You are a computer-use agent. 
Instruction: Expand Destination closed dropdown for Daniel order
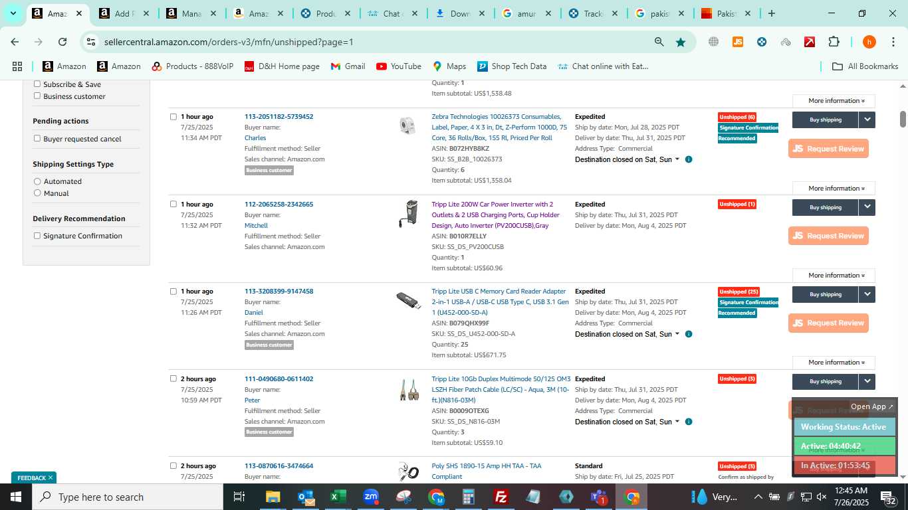point(677,334)
